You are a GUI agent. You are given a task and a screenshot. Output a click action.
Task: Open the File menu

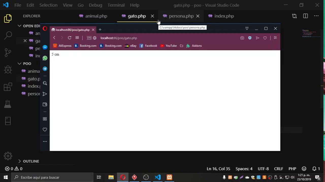tap(18, 5)
